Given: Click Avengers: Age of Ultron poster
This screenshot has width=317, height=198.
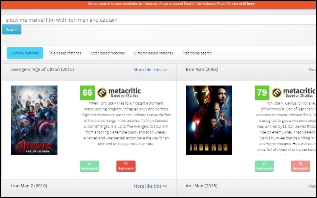Looking at the screenshot, I should pos(34,120).
